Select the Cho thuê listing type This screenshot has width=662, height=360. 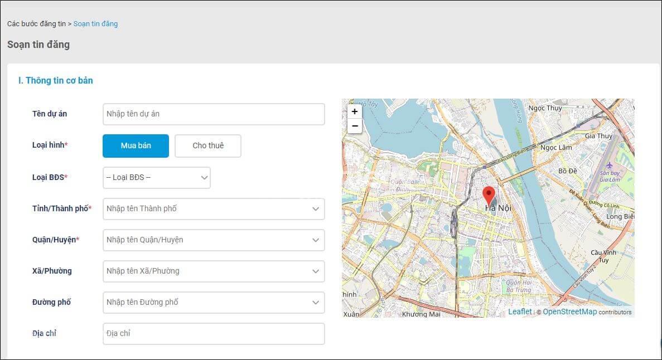[208, 145]
